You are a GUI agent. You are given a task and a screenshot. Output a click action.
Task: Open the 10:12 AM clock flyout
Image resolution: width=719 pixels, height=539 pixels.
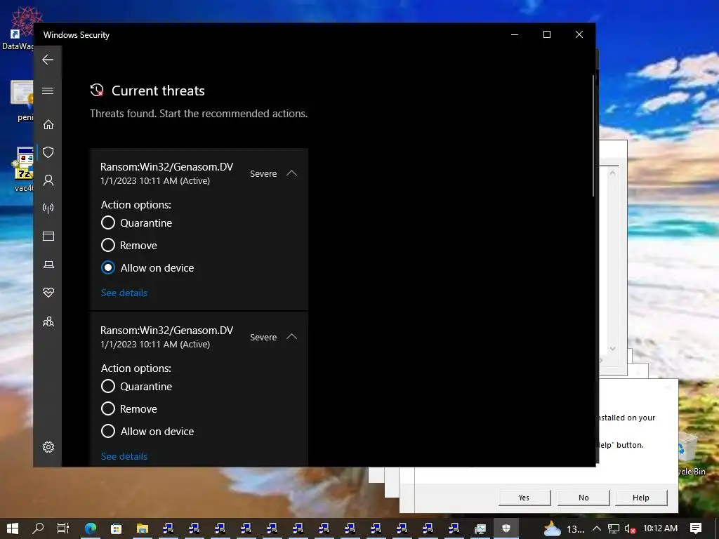(x=660, y=528)
